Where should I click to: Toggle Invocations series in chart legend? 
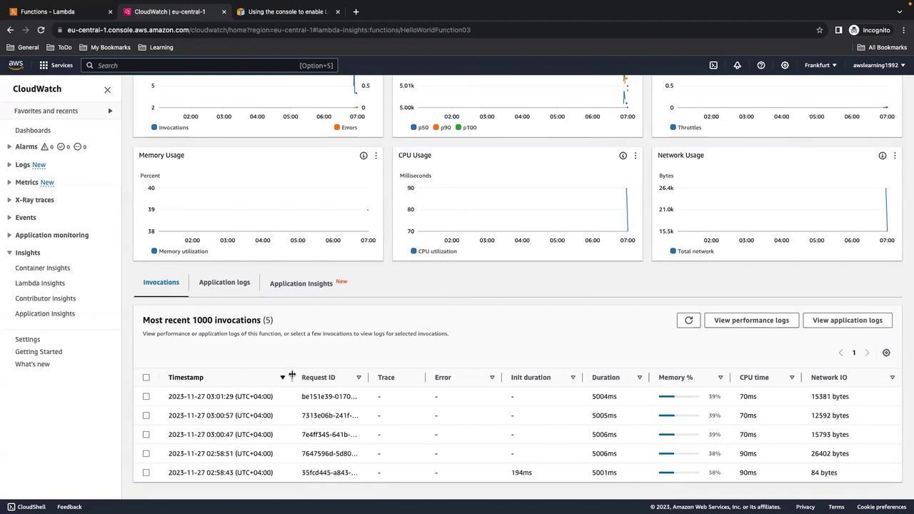(170, 127)
